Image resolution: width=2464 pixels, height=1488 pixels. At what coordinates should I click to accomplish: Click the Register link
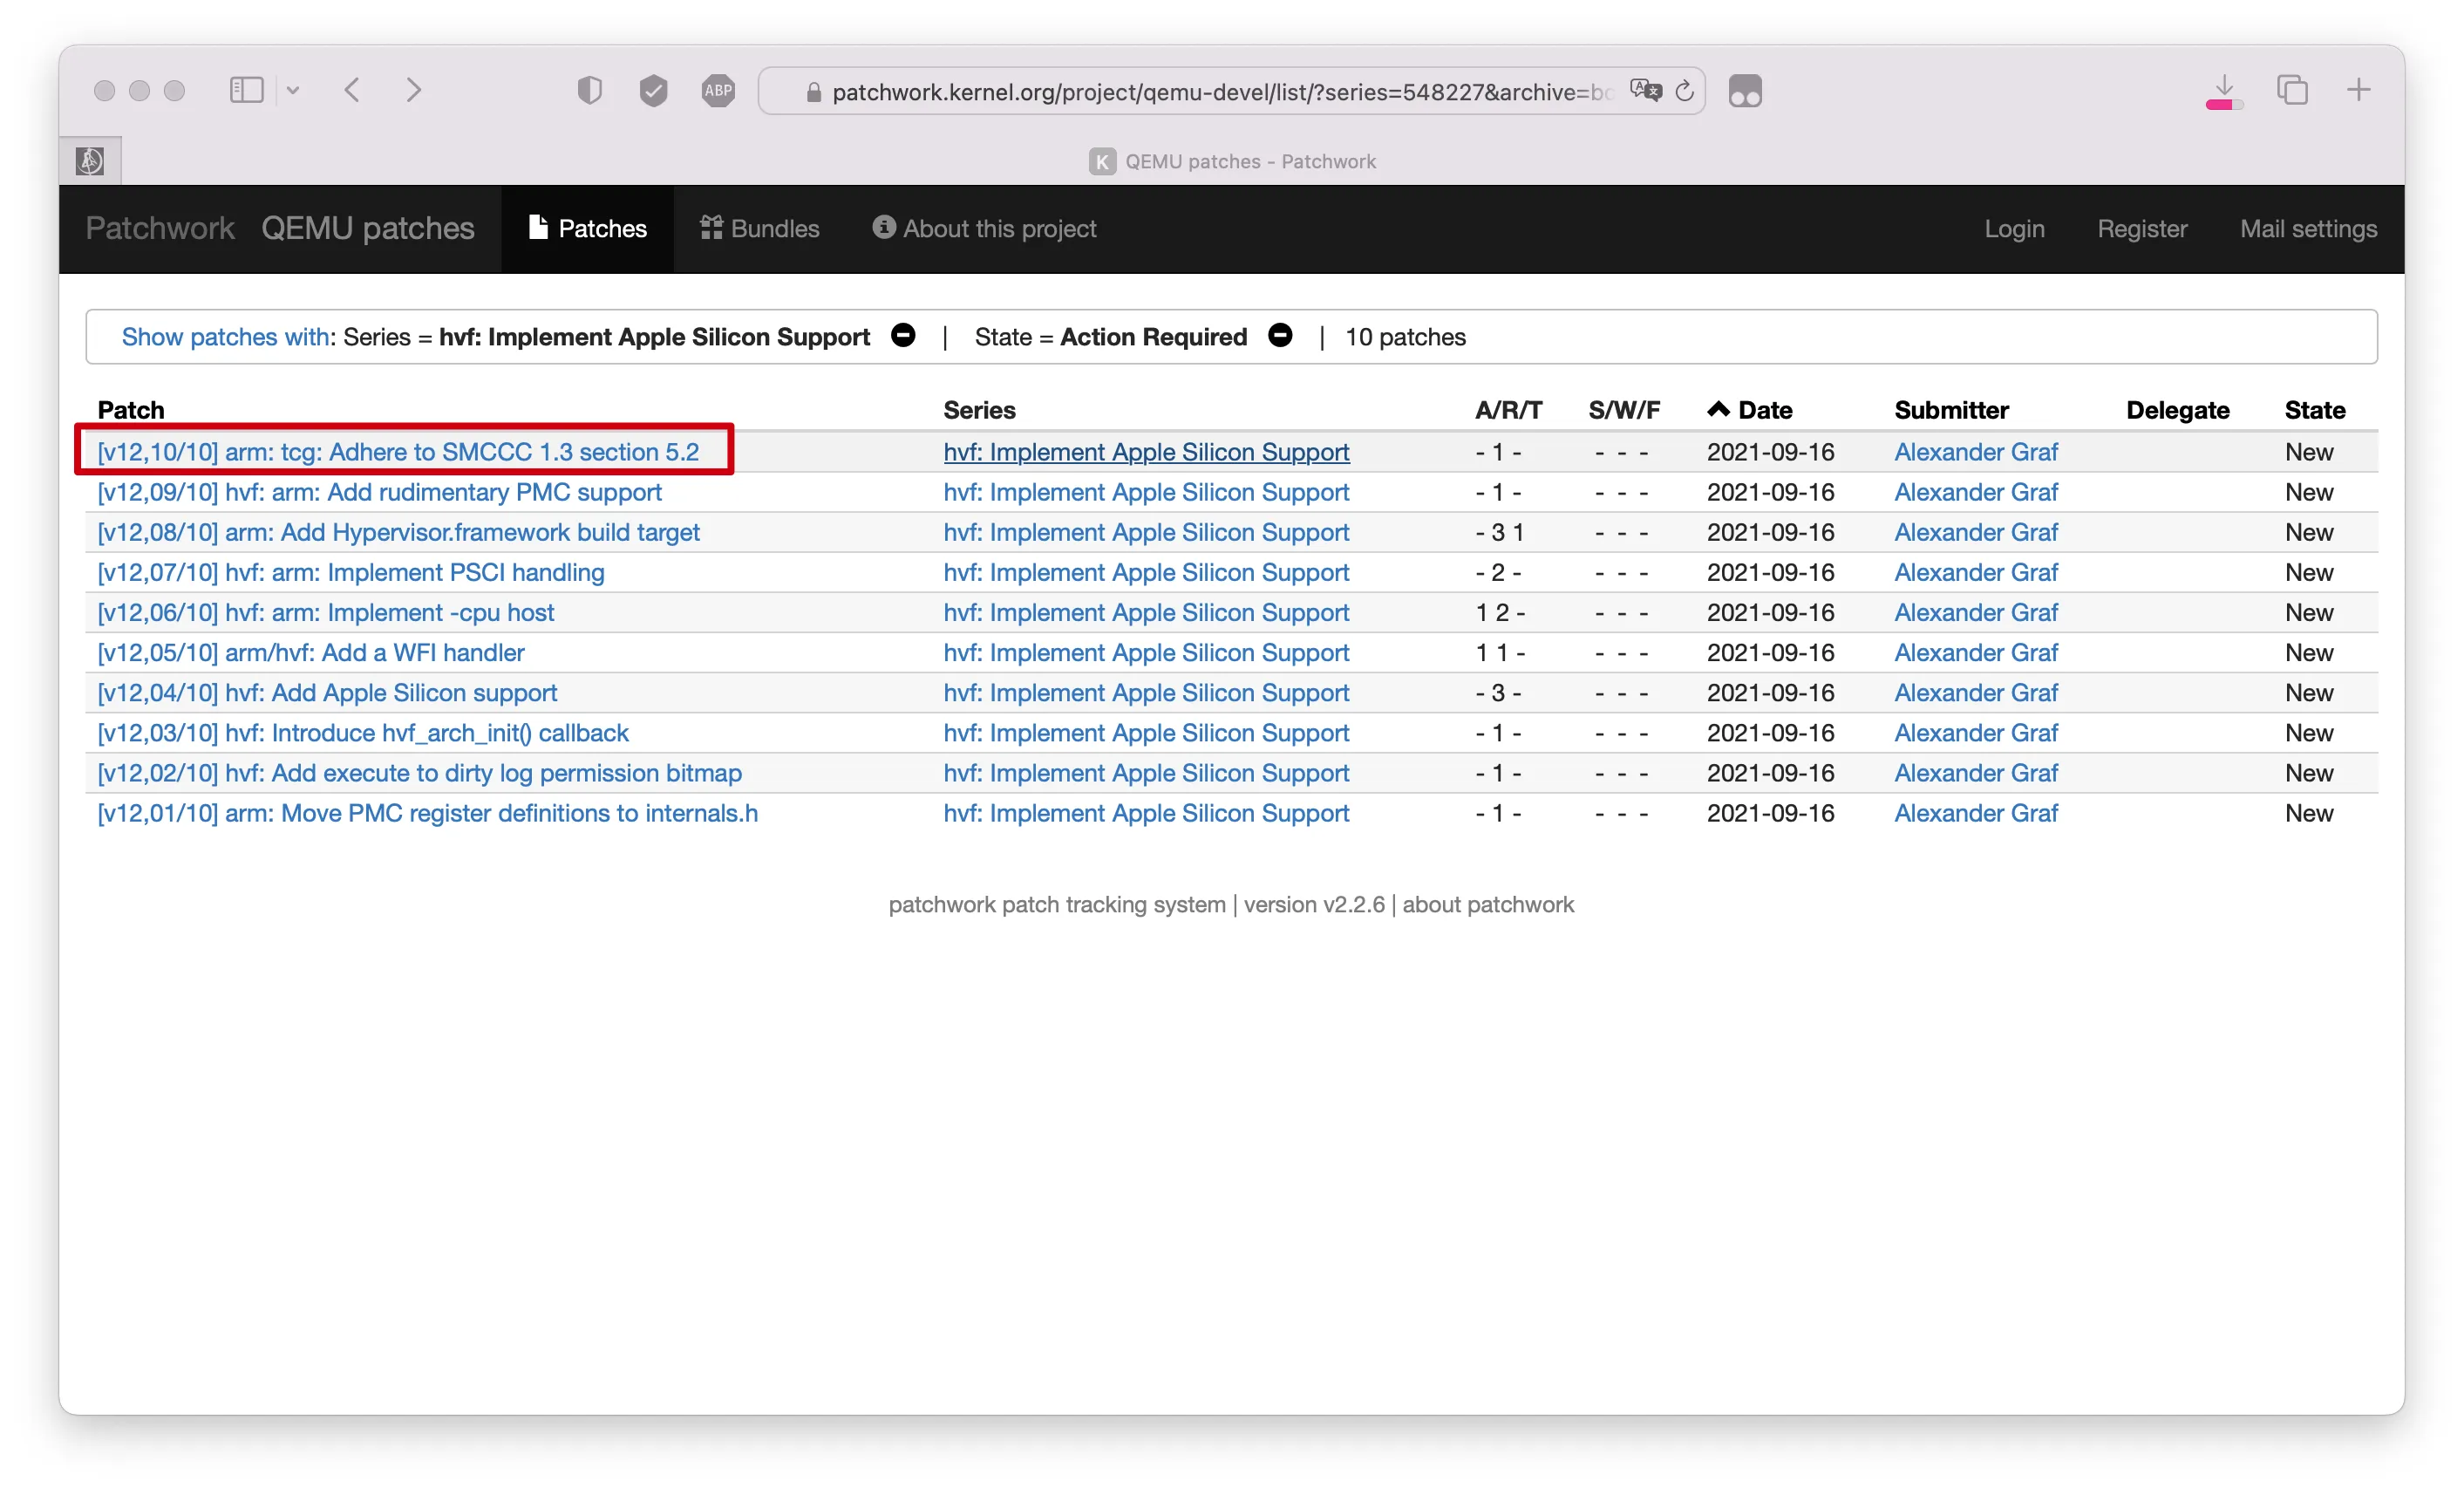click(x=2142, y=229)
